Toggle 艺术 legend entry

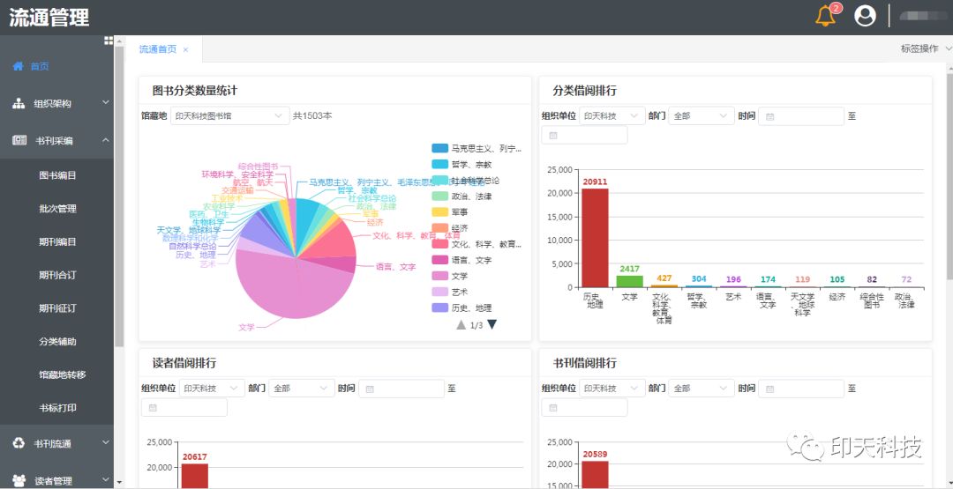tap(450, 292)
